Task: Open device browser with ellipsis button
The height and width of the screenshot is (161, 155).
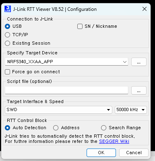Action: pos(139,62)
